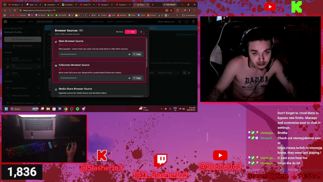The width and height of the screenshot is (323, 182).
Task: Open the Chrome three-dot menu
Action: point(195,10)
